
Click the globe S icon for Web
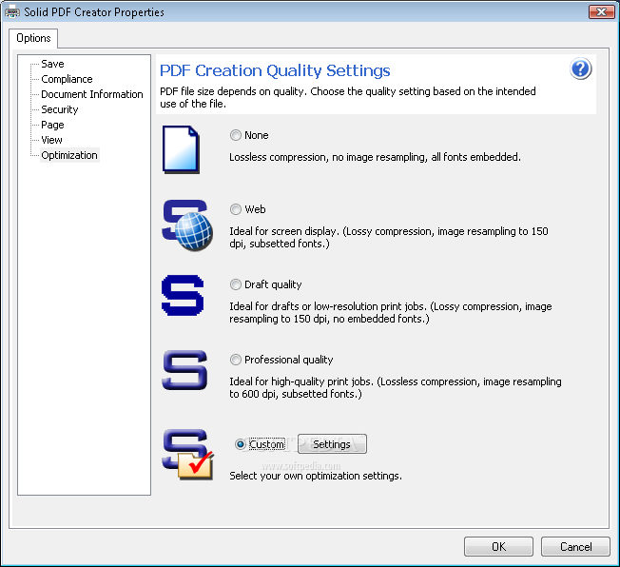[x=187, y=225]
